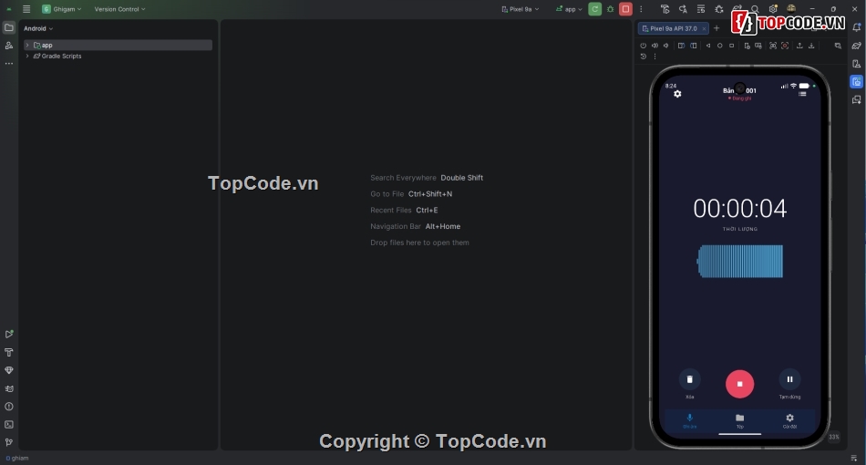
Task: Tap the Xóa delete recording button
Action: click(690, 379)
